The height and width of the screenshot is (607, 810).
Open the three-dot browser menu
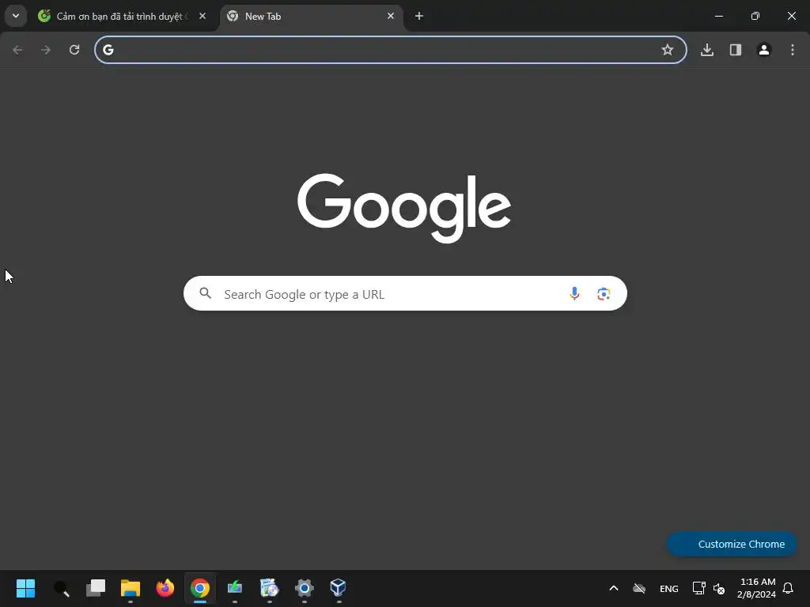793,50
